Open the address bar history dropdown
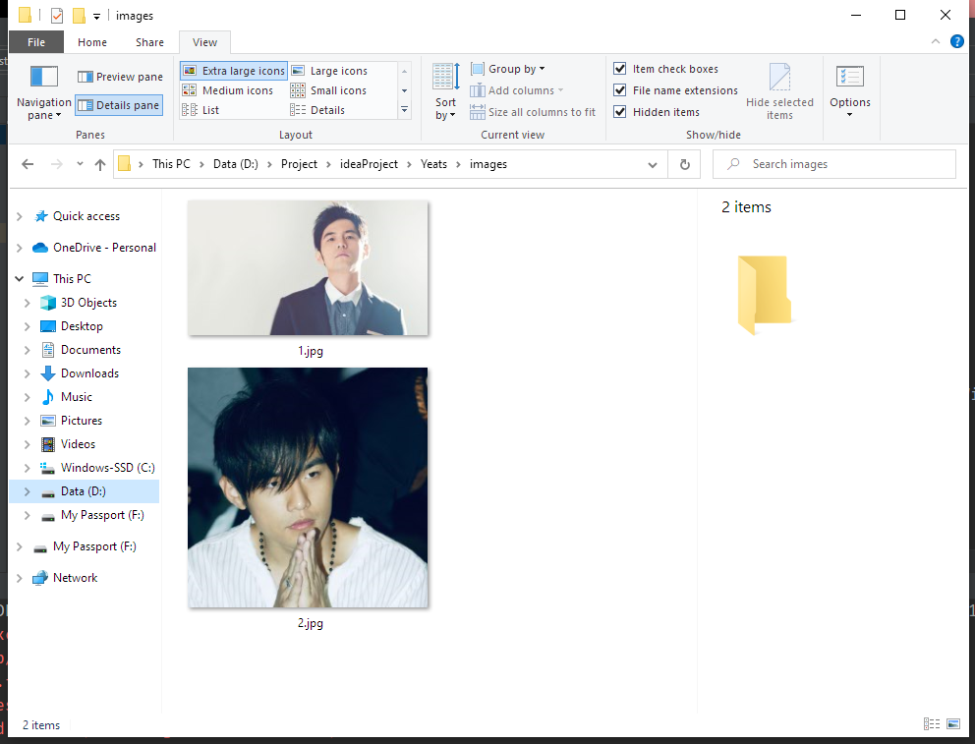This screenshot has height=744, width=975. (x=653, y=165)
